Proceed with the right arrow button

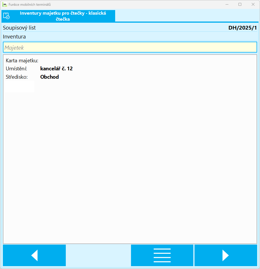coord(226,255)
